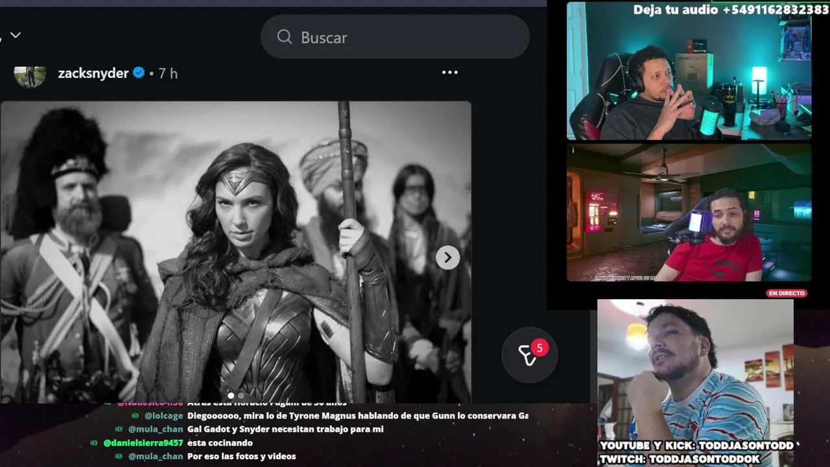The height and width of the screenshot is (467, 830).
Task: Click the 'YOUTUBE Y KICK: TODDJASONTODD' caption
Action: click(696, 446)
